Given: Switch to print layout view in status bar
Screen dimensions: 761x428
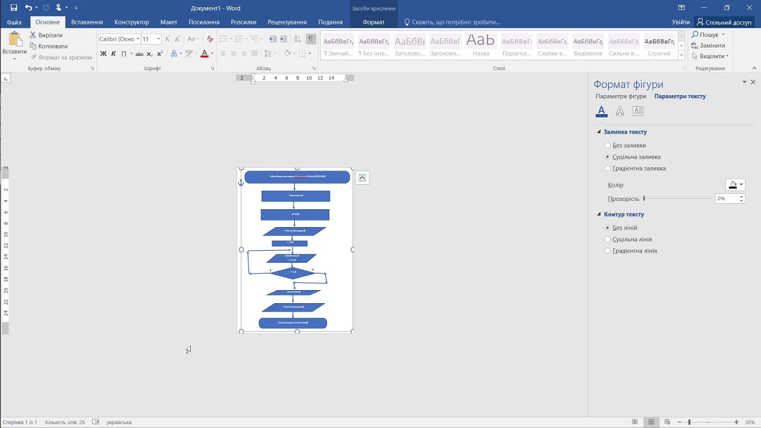Looking at the screenshot, I should click(x=651, y=422).
